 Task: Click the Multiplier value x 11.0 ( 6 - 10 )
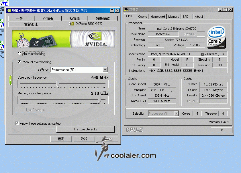pyautogui.click(x=162, y=90)
